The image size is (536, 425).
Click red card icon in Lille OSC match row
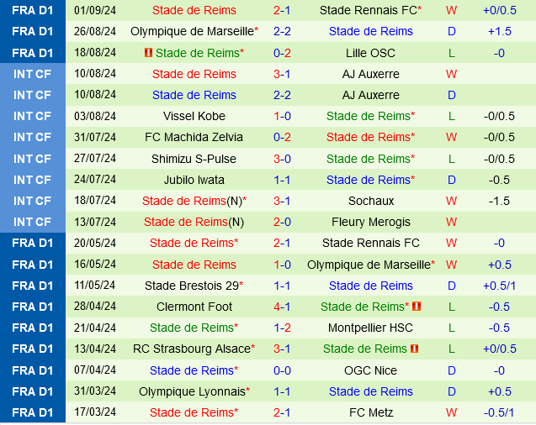[148, 53]
